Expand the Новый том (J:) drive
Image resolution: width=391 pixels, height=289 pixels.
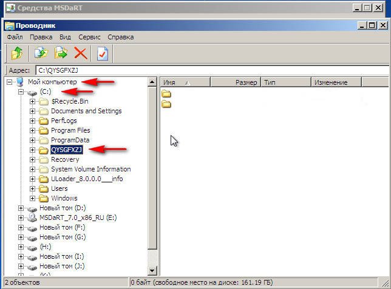click(x=21, y=267)
